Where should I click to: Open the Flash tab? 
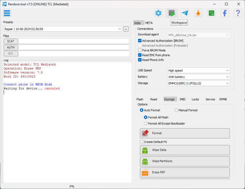point(140,99)
